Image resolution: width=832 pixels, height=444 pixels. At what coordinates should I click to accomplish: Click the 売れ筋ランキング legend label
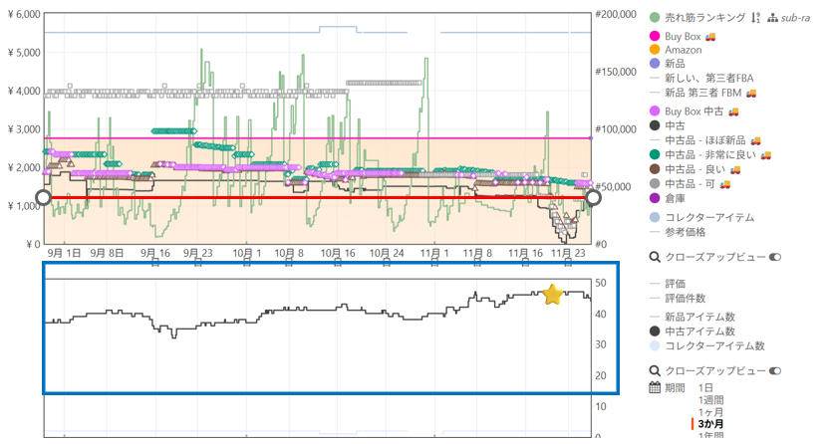(x=704, y=18)
